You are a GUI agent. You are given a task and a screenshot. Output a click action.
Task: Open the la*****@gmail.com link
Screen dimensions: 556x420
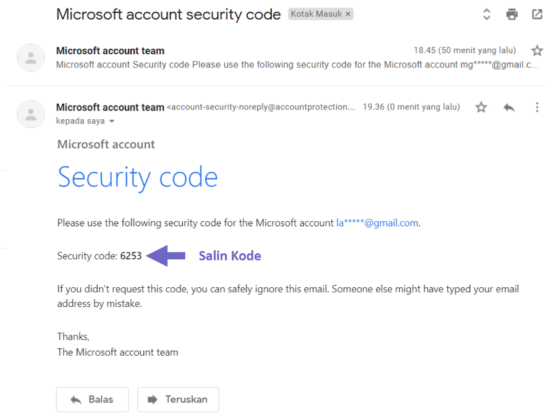(377, 223)
